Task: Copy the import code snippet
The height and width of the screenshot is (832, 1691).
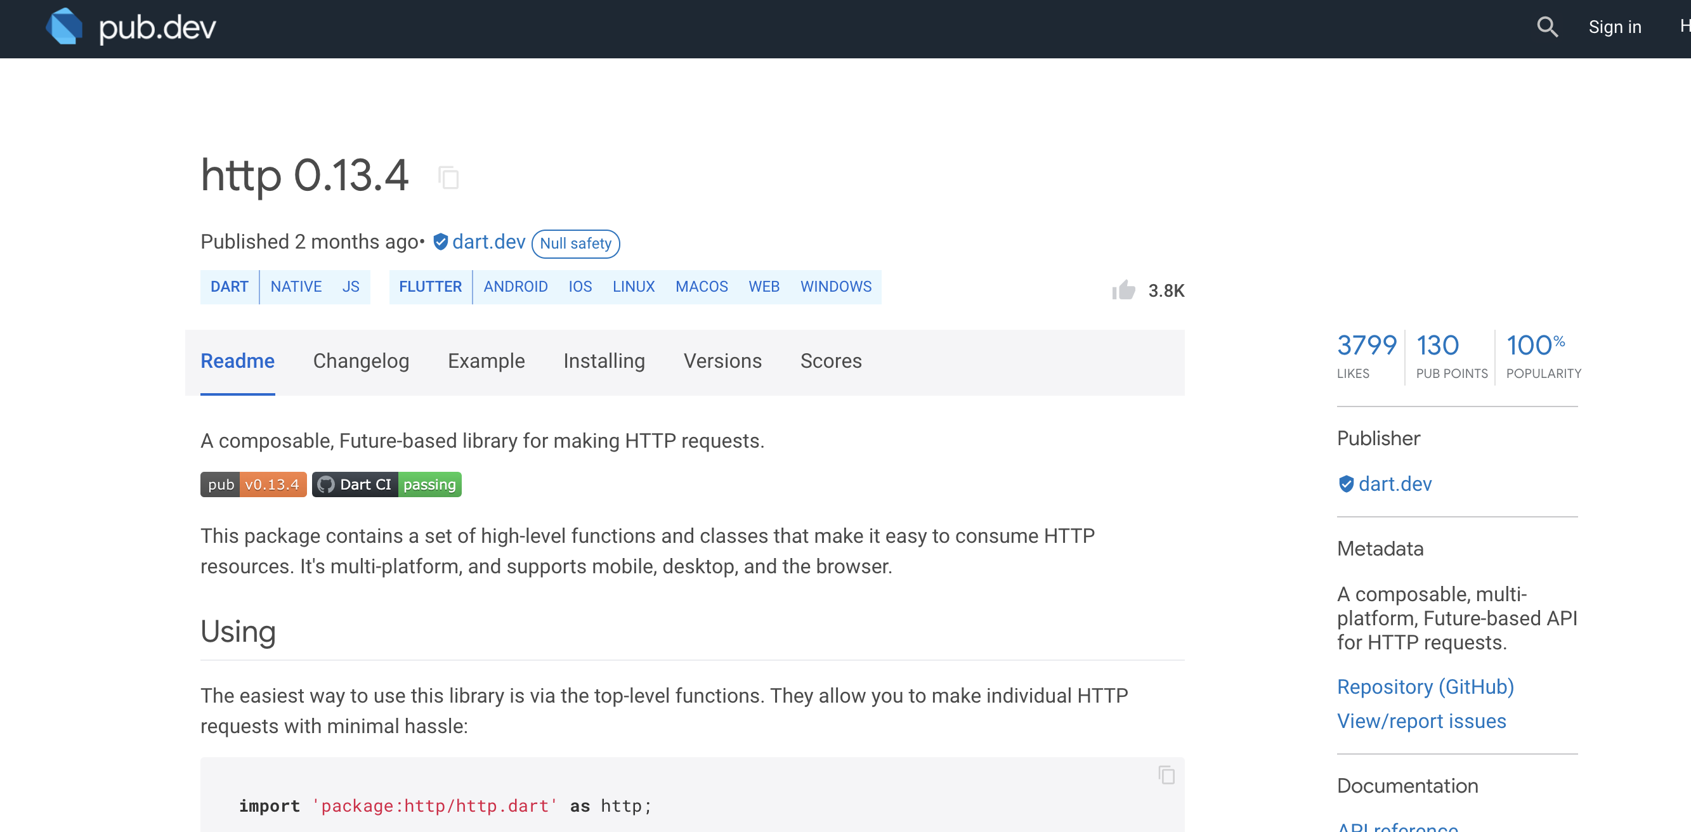Action: tap(1166, 775)
